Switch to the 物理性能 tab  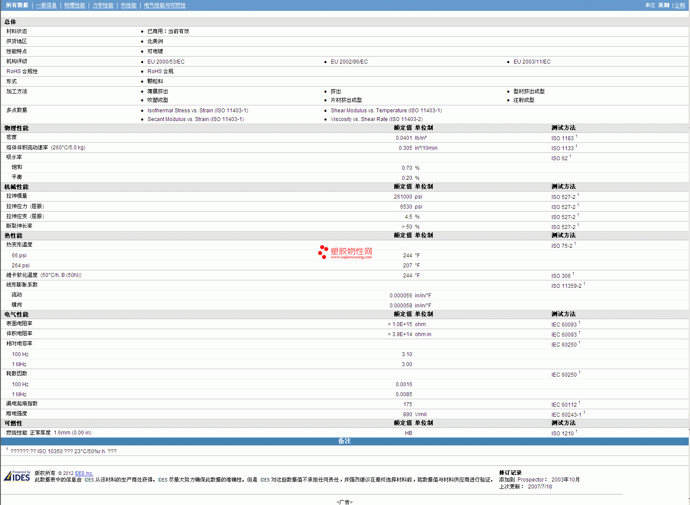(74, 5)
